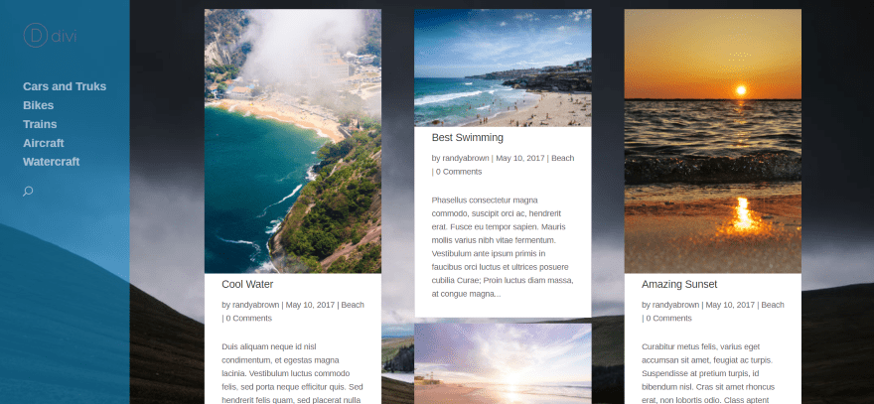
Task: Open Beach category under Amazing Sunset
Action: [773, 305]
